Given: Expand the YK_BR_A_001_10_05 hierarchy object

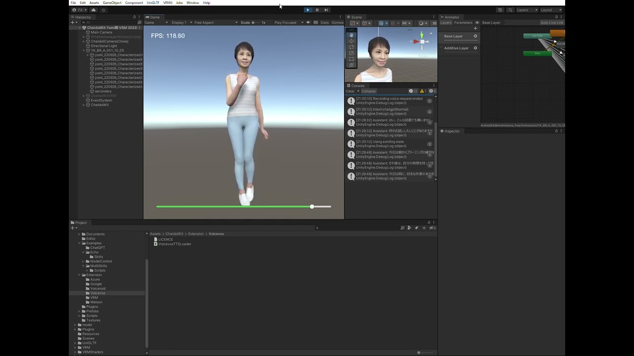Looking at the screenshot, I should [x=84, y=50].
